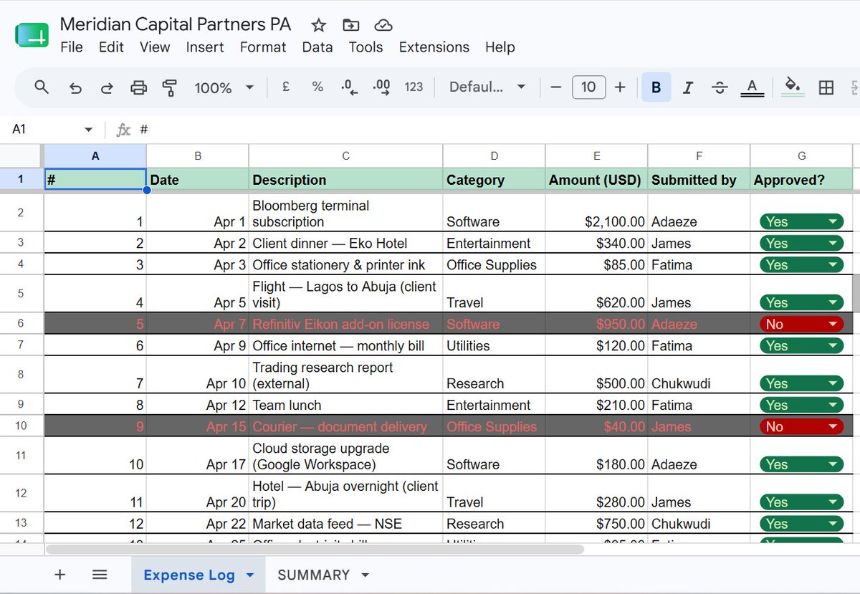Open the Default font family dropdown
The width and height of the screenshot is (860, 594).
[x=487, y=87]
